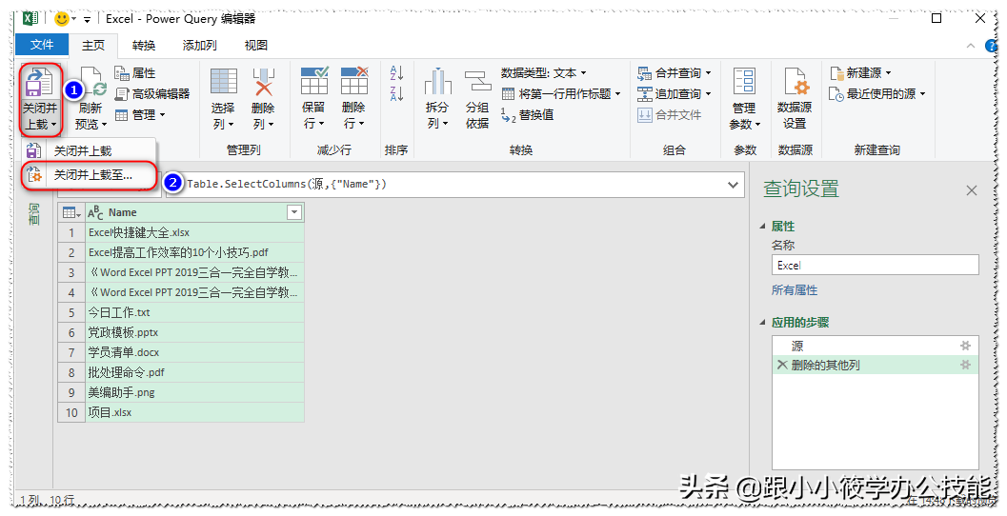Choose 关闭并上载至... from the menu
The image size is (1007, 516).
(x=89, y=174)
